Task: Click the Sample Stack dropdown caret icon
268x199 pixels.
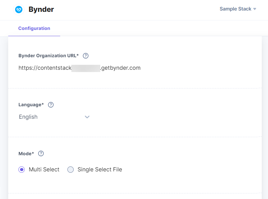Action: point(255,9)
